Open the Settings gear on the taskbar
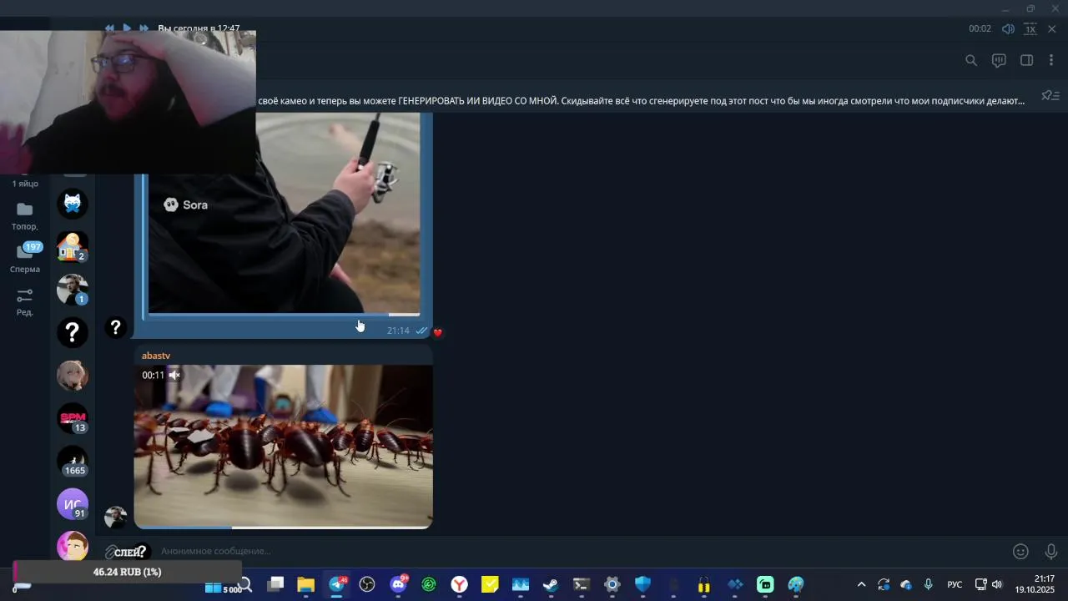1068x601 pixels. 612,584
